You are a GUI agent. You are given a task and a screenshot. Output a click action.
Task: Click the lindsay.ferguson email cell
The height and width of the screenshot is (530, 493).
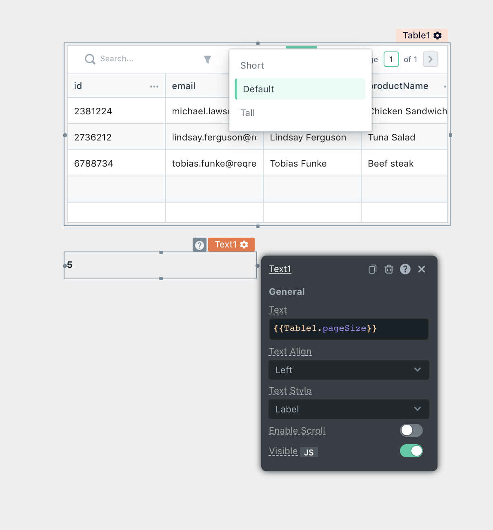(x=214, y=137)
